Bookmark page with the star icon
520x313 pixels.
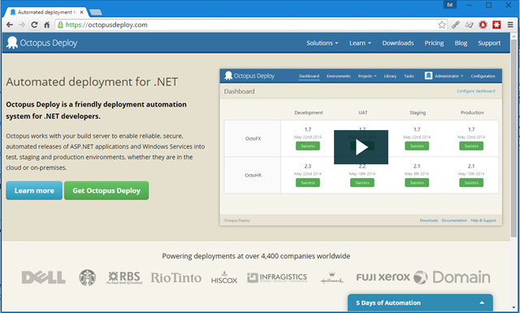[x=442, y=24]
